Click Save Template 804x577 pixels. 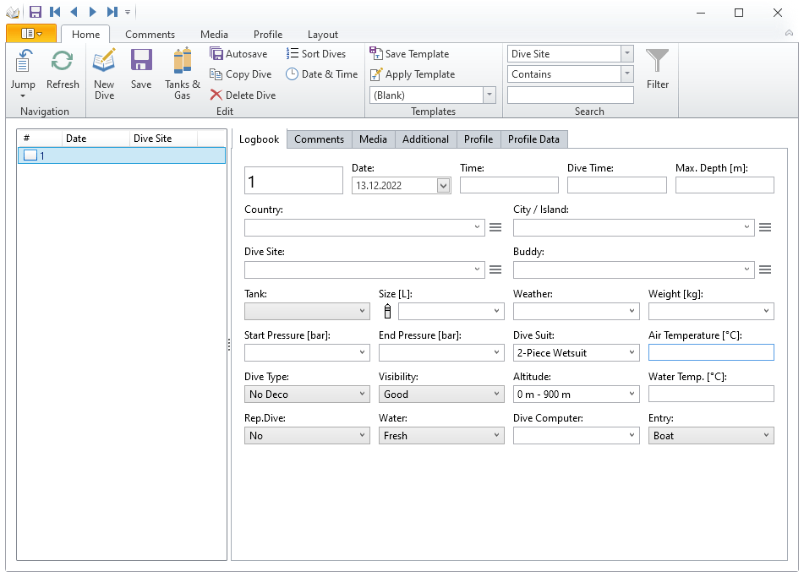point(409,54)
